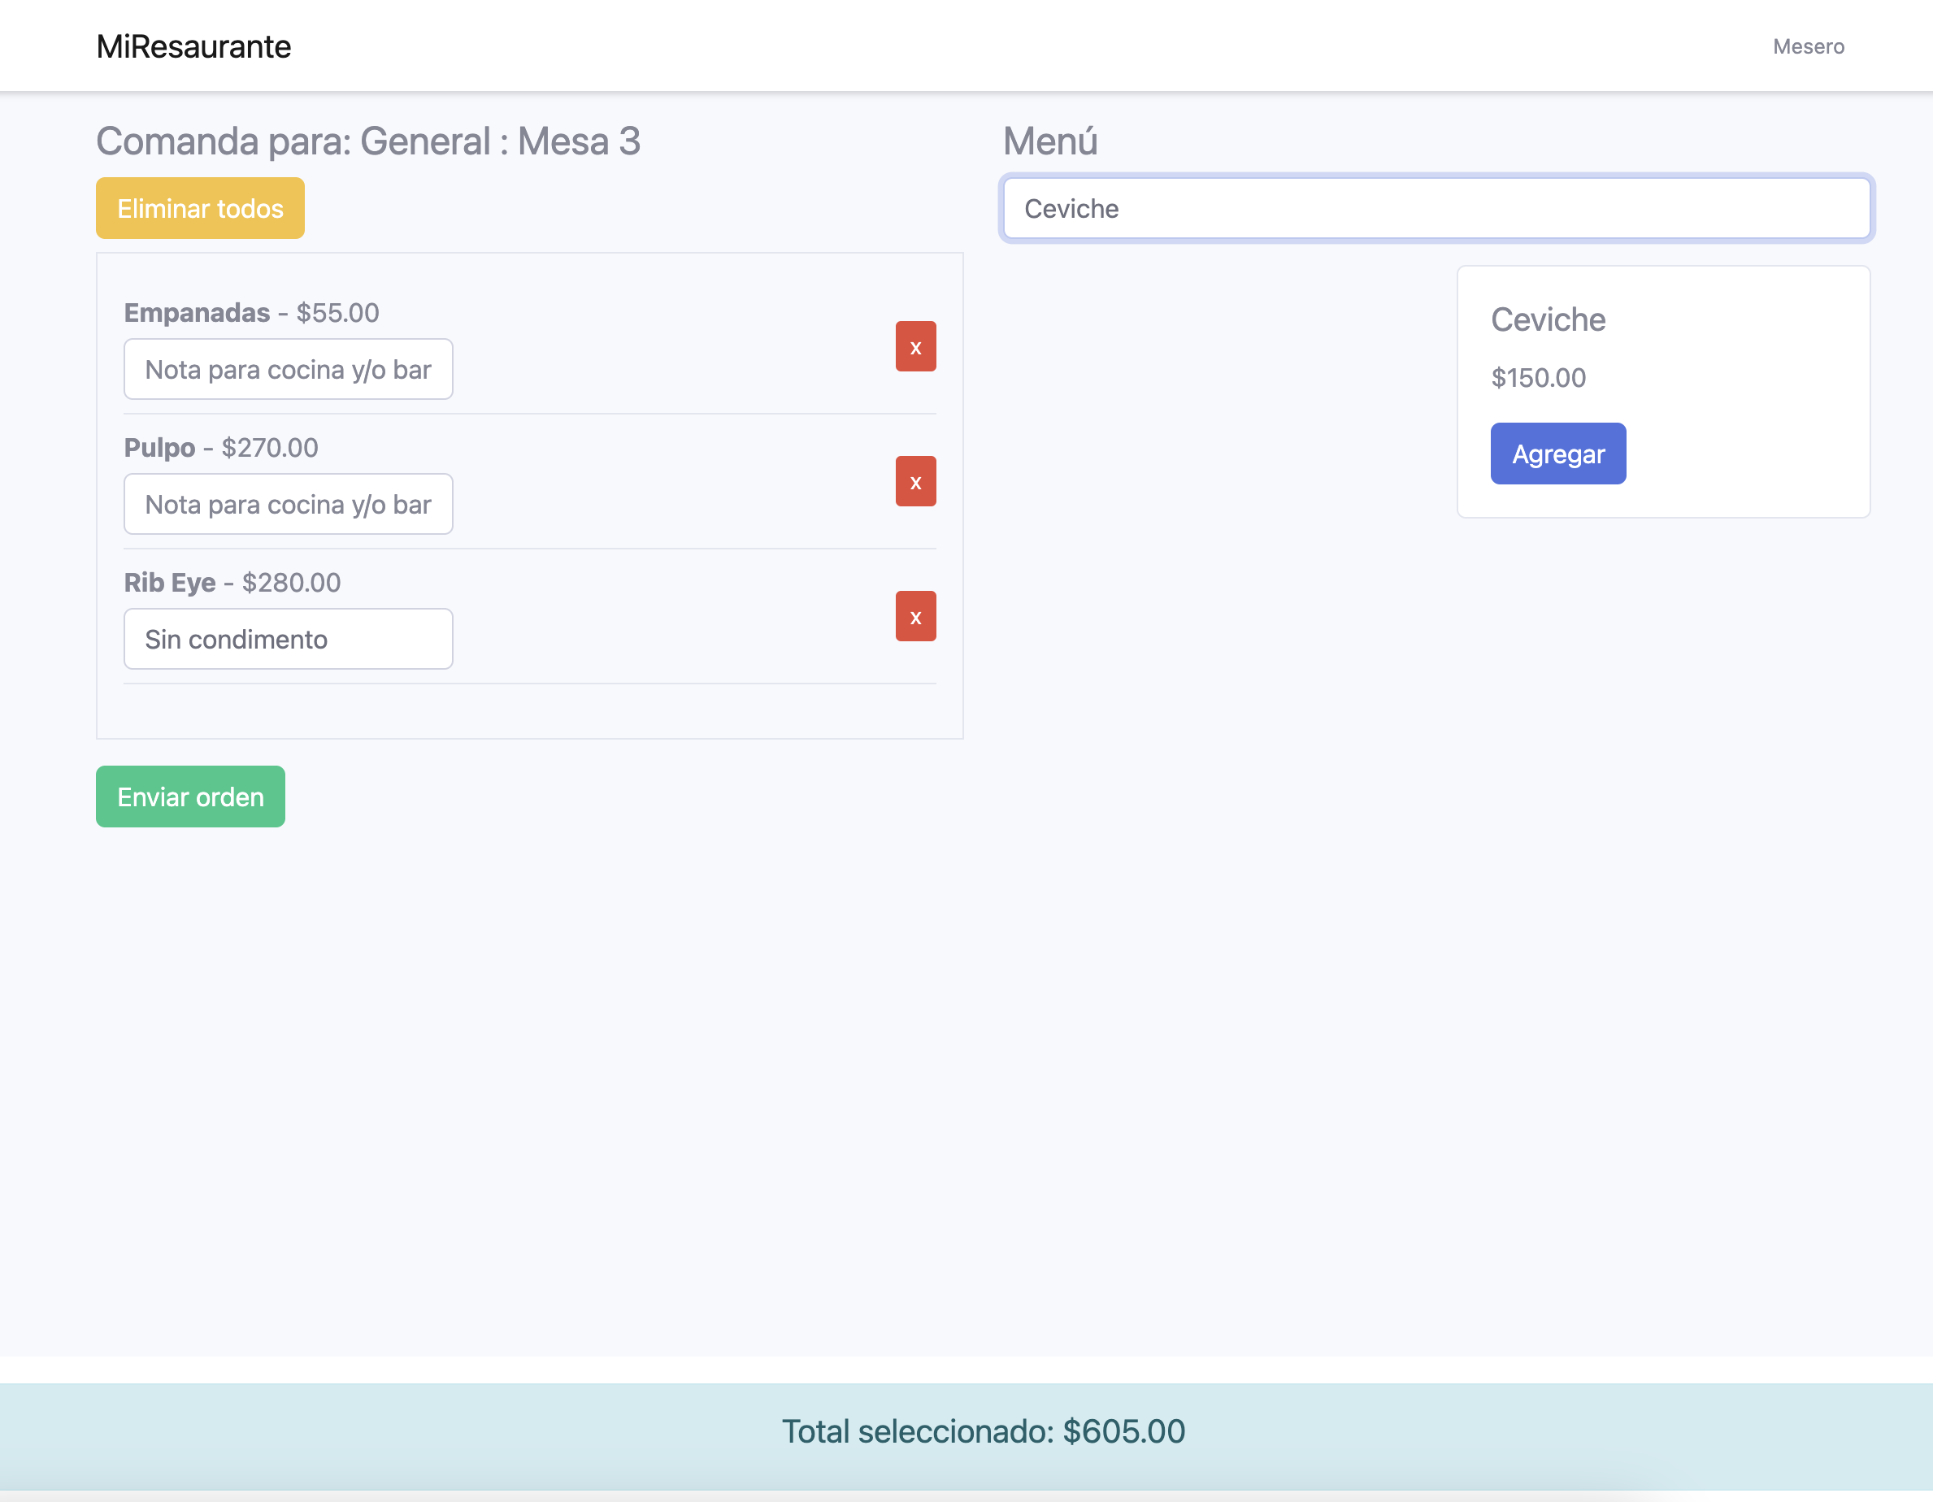Click the Empanadas kitchen note field
The image size is (1933, 1502).
click(x=288, y=369)
